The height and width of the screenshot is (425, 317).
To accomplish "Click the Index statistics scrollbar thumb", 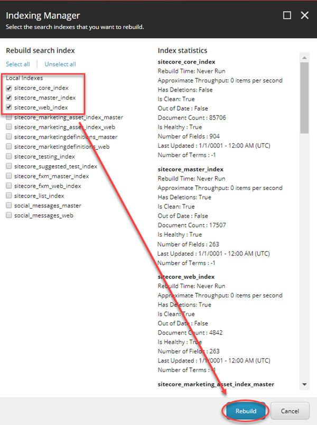I will pos(304,98).
